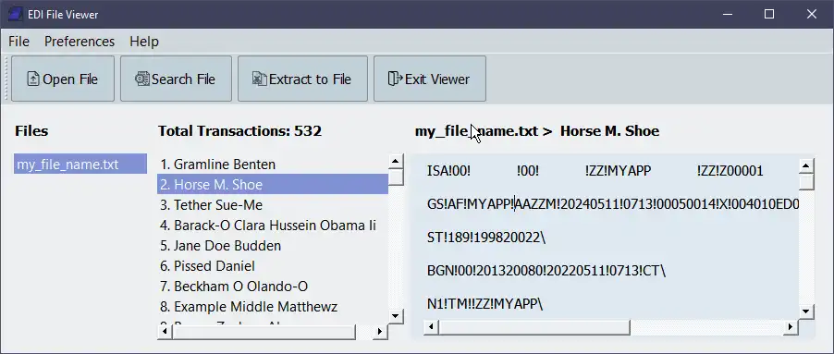Click the Search File magnifier icon
The height and width of the screenshot is (354, 834).
[142, 79]
